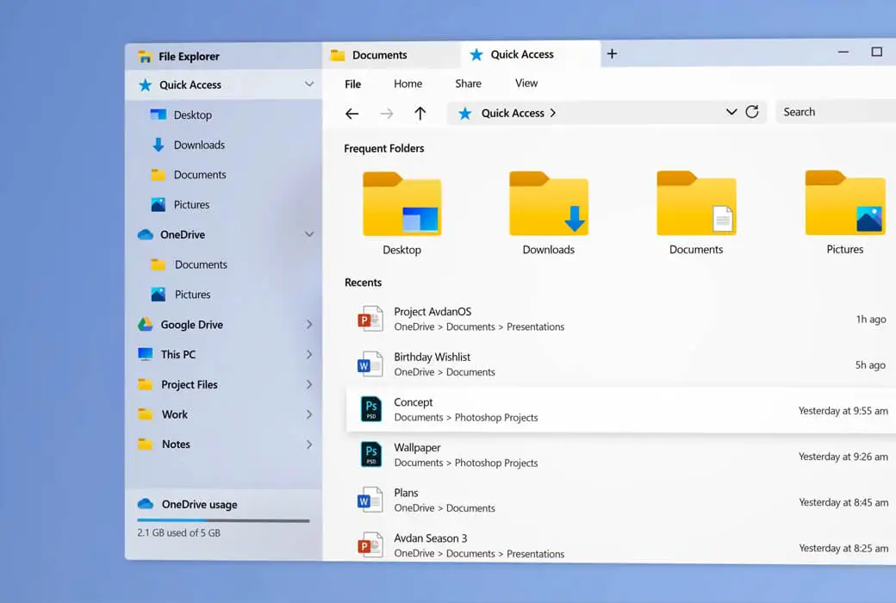Image resolution: width=896 pixels, height=603 pixels.
Task: Click the star icon in address bar
Action: click(x=465, y=113)
